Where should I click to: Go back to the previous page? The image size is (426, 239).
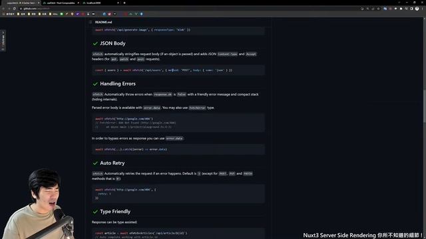(x=3, y=9)
